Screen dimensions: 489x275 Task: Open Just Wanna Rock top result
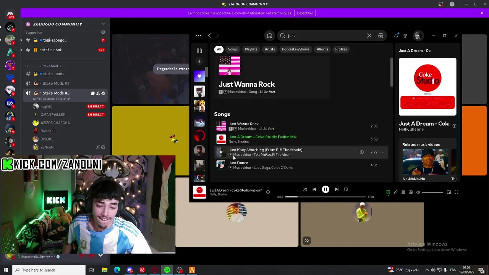(272, 77)
